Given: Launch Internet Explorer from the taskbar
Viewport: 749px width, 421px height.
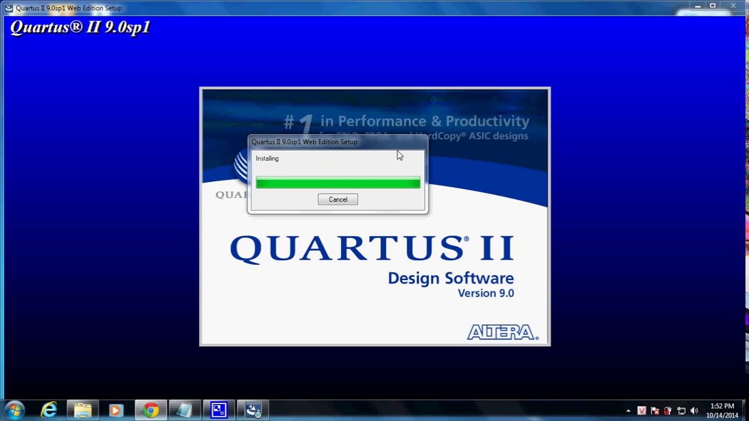Looking at the screenshot, I should [x=49, y=410].
